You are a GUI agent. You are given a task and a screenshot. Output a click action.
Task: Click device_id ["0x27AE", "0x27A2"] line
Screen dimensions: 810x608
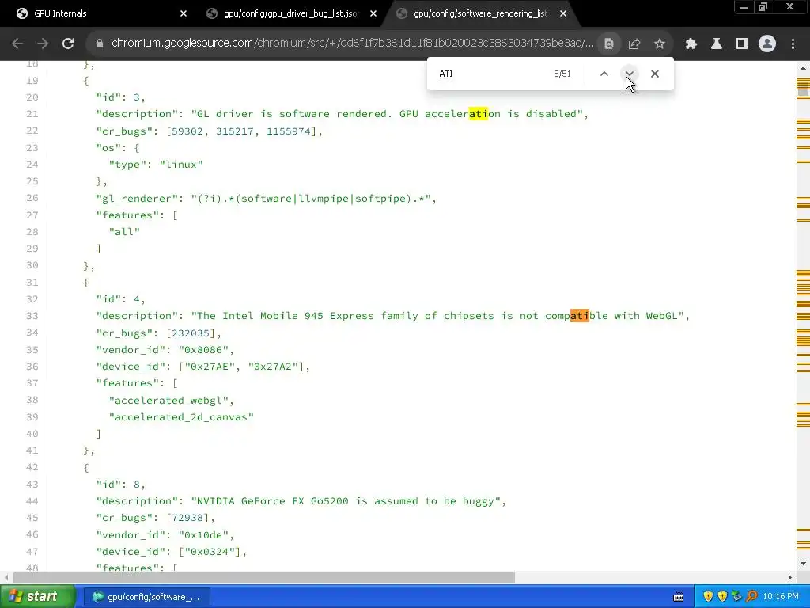tap(203, 367)
